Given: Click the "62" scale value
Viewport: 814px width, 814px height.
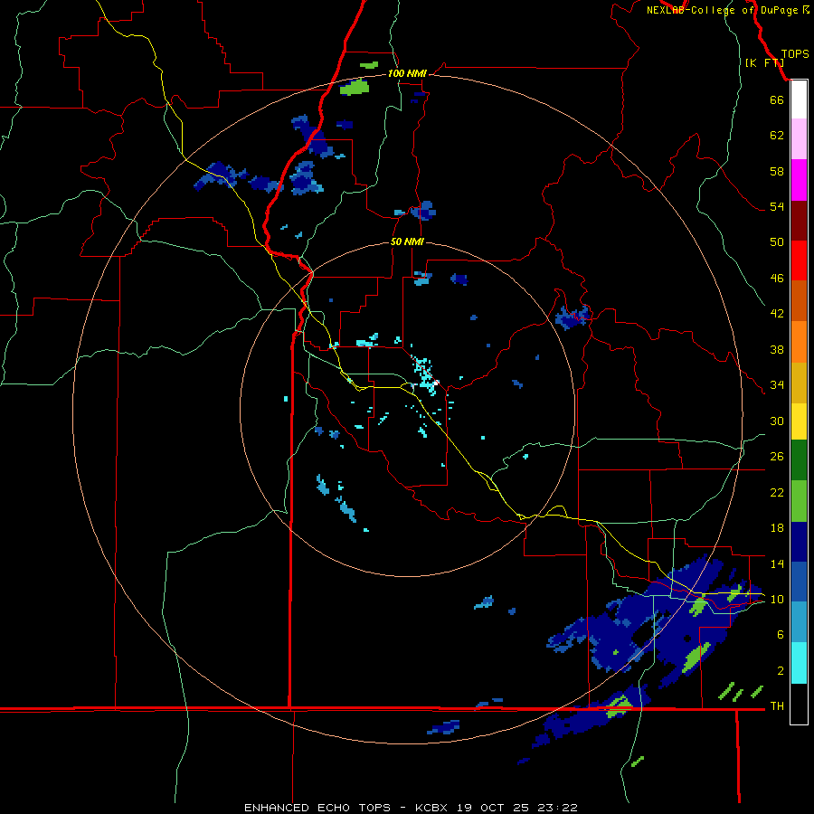Looking at the screenshot, I should click(x=777, y=135).
